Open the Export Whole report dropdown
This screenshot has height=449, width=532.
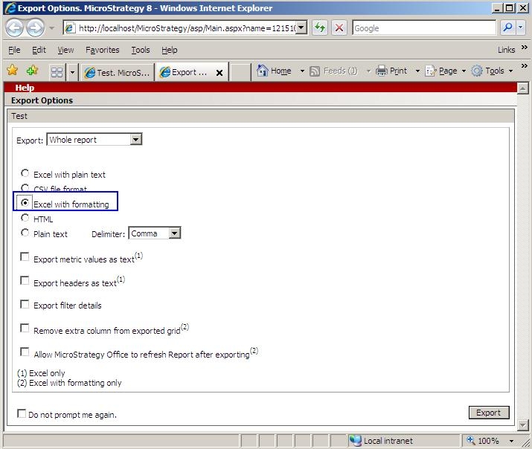135,139
